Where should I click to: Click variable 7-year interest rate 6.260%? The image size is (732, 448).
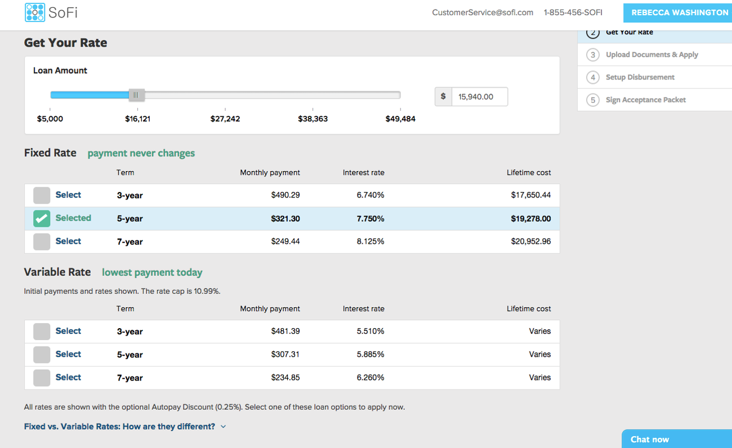click(371, 378)
